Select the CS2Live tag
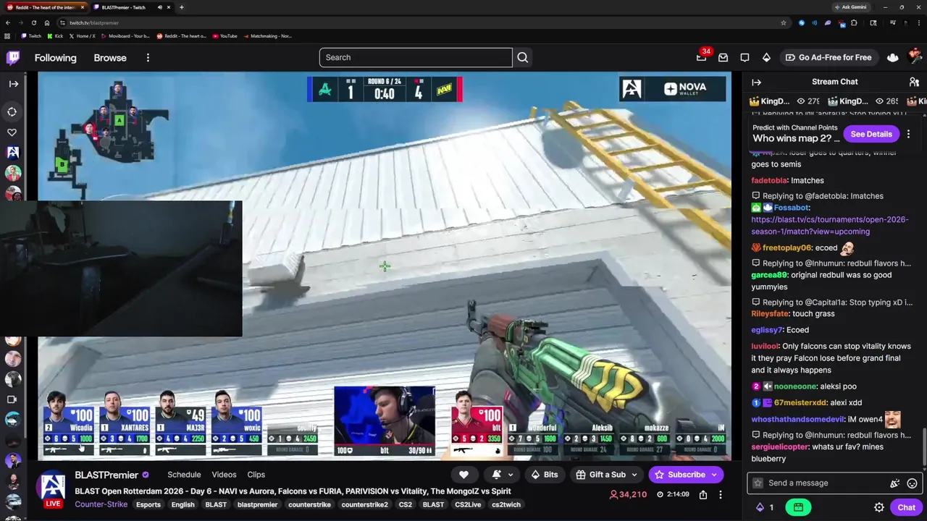 [x=468, y=504]
